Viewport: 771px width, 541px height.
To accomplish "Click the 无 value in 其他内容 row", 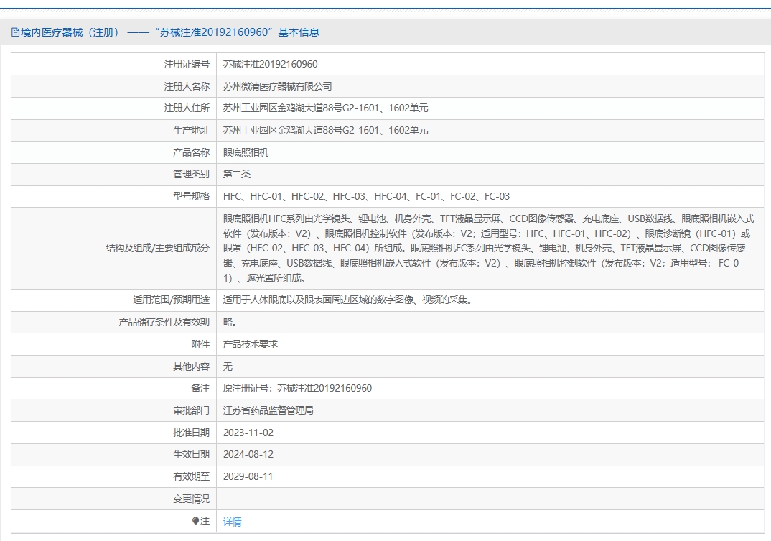I will tap(228, 366).
